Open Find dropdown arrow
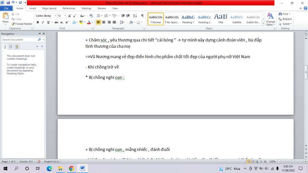Viewport: 308px width, 173px height. [290, 14]
